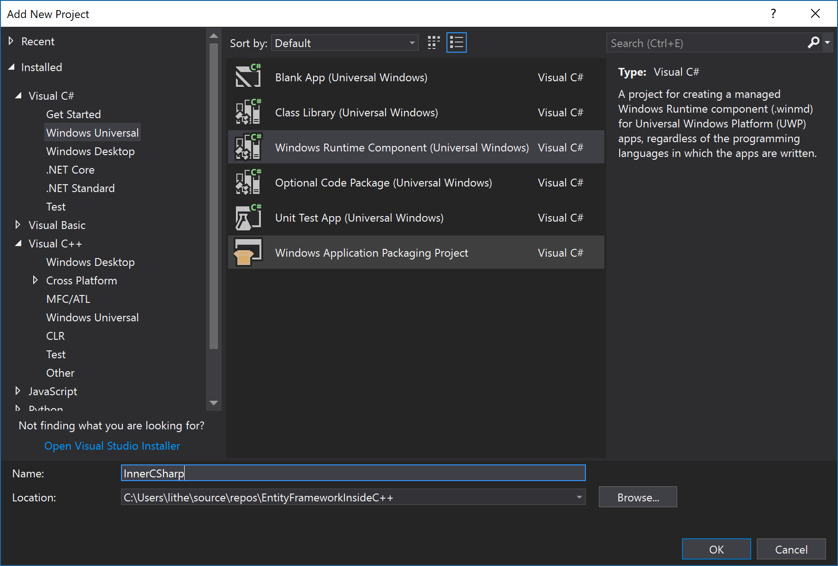This screenshot has height=566, width=838.
Task: Enable the details list view
Action: pyautogui.click(x=456, y=42)
